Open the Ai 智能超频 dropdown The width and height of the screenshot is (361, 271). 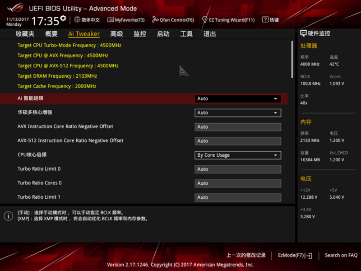pyautogui.click(x=238, y=98)
